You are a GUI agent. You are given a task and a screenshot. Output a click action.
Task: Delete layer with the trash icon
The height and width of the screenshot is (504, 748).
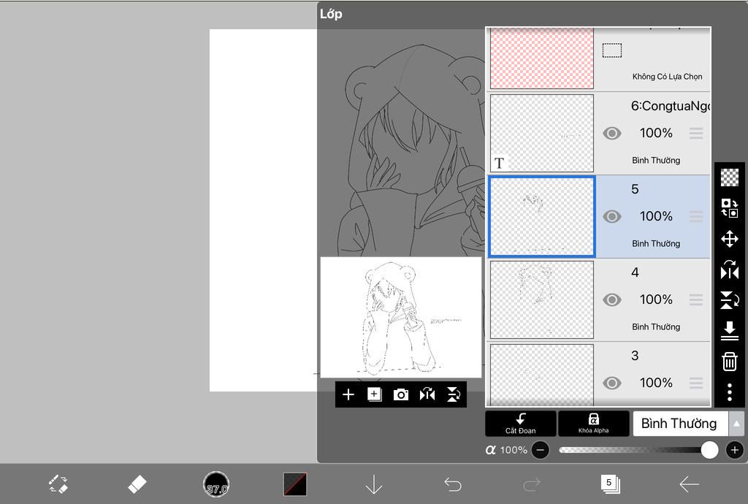[x=730, y=362]
